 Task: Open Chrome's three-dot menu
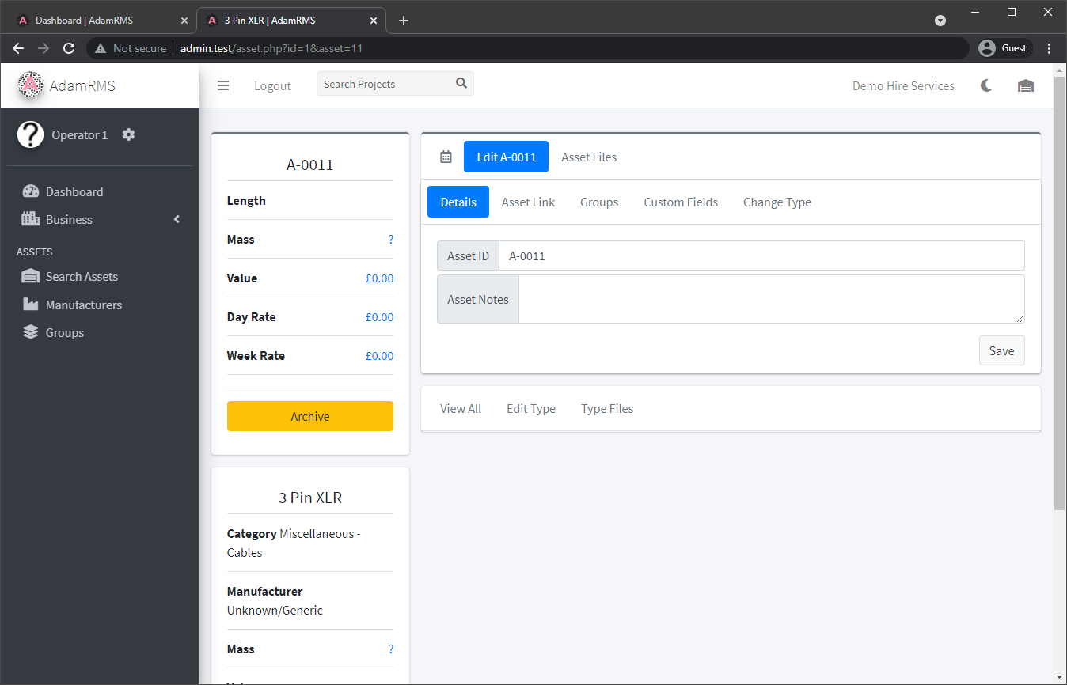[x=1050, y=47]
